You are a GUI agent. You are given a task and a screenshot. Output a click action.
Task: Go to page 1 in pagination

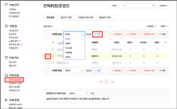(107, 82)
